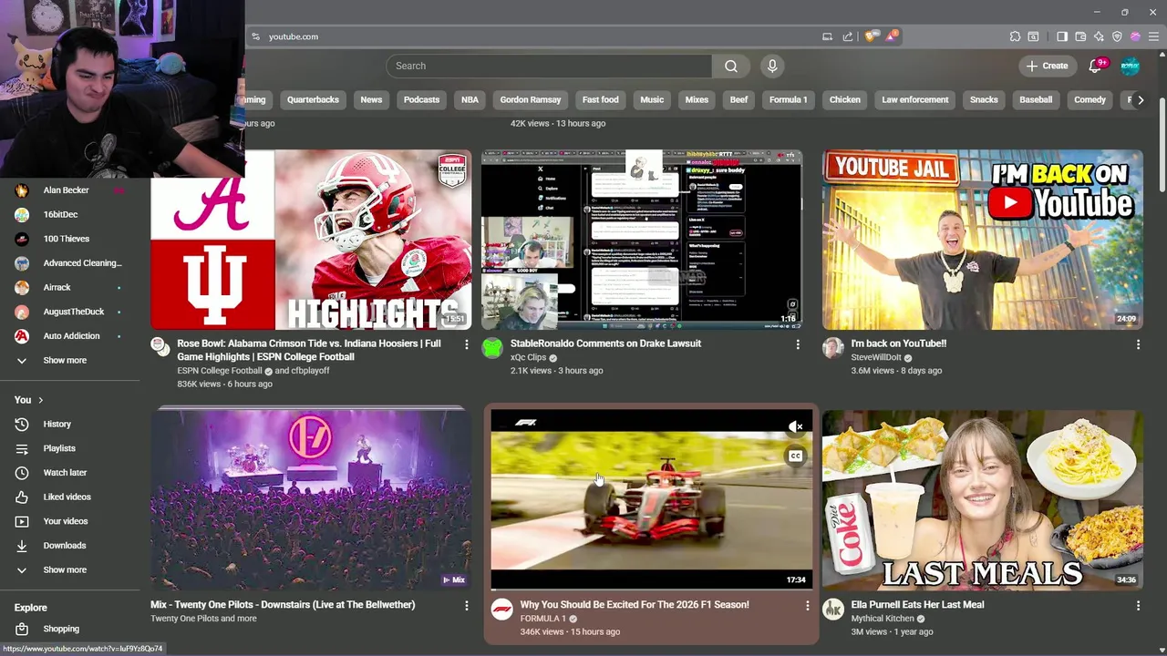
Task: Select the Gordon Ramsay filter chip
Action: coord(531,100)
